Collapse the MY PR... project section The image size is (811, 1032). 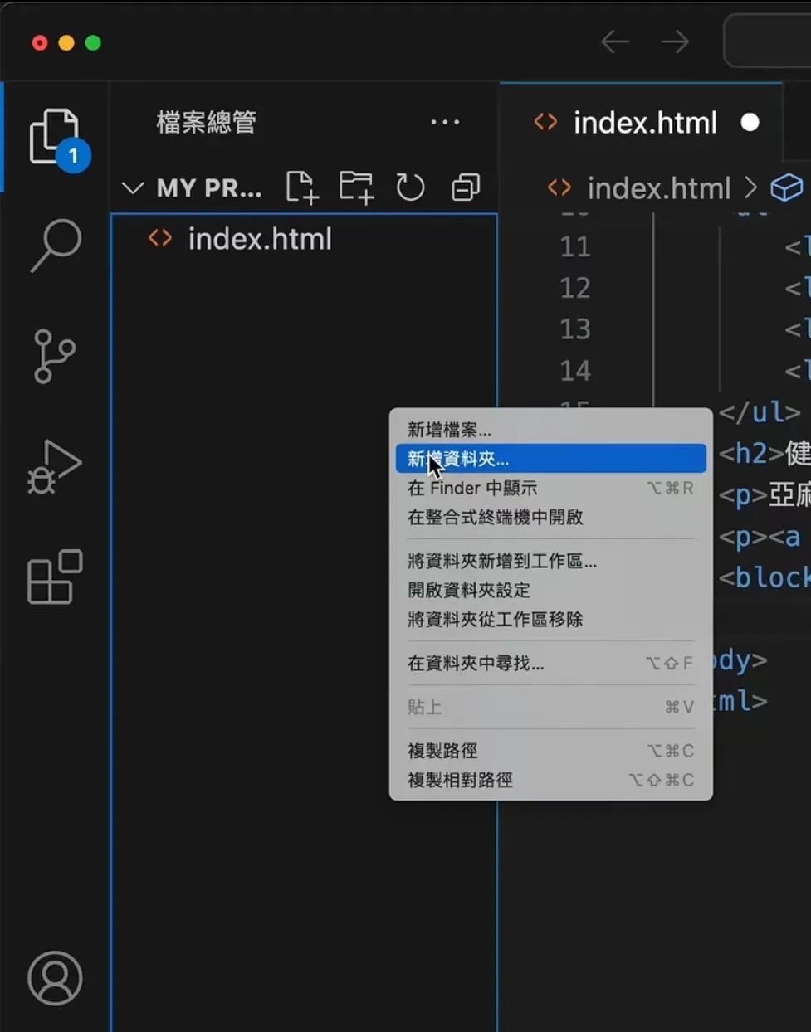coord(133,188)
